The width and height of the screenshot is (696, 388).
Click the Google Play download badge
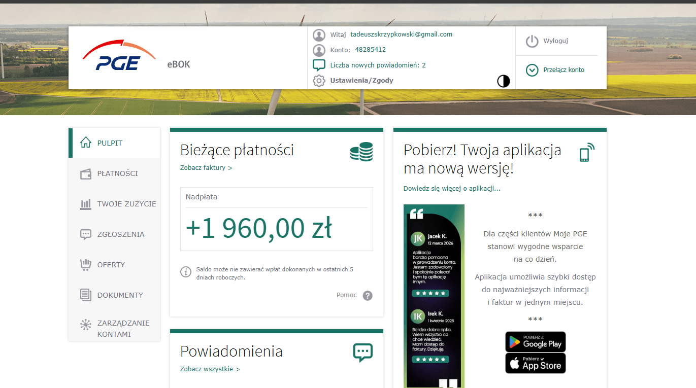pyautogui.click(x=536, y=342)
